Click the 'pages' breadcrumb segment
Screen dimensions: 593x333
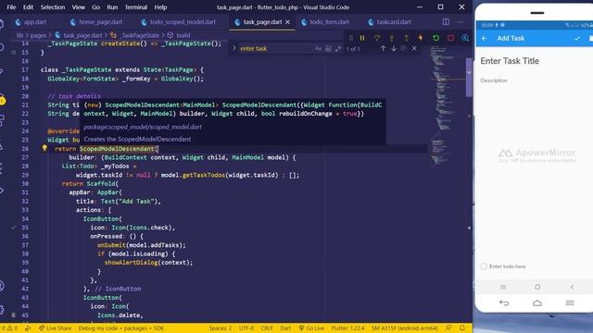pos(38,35)
